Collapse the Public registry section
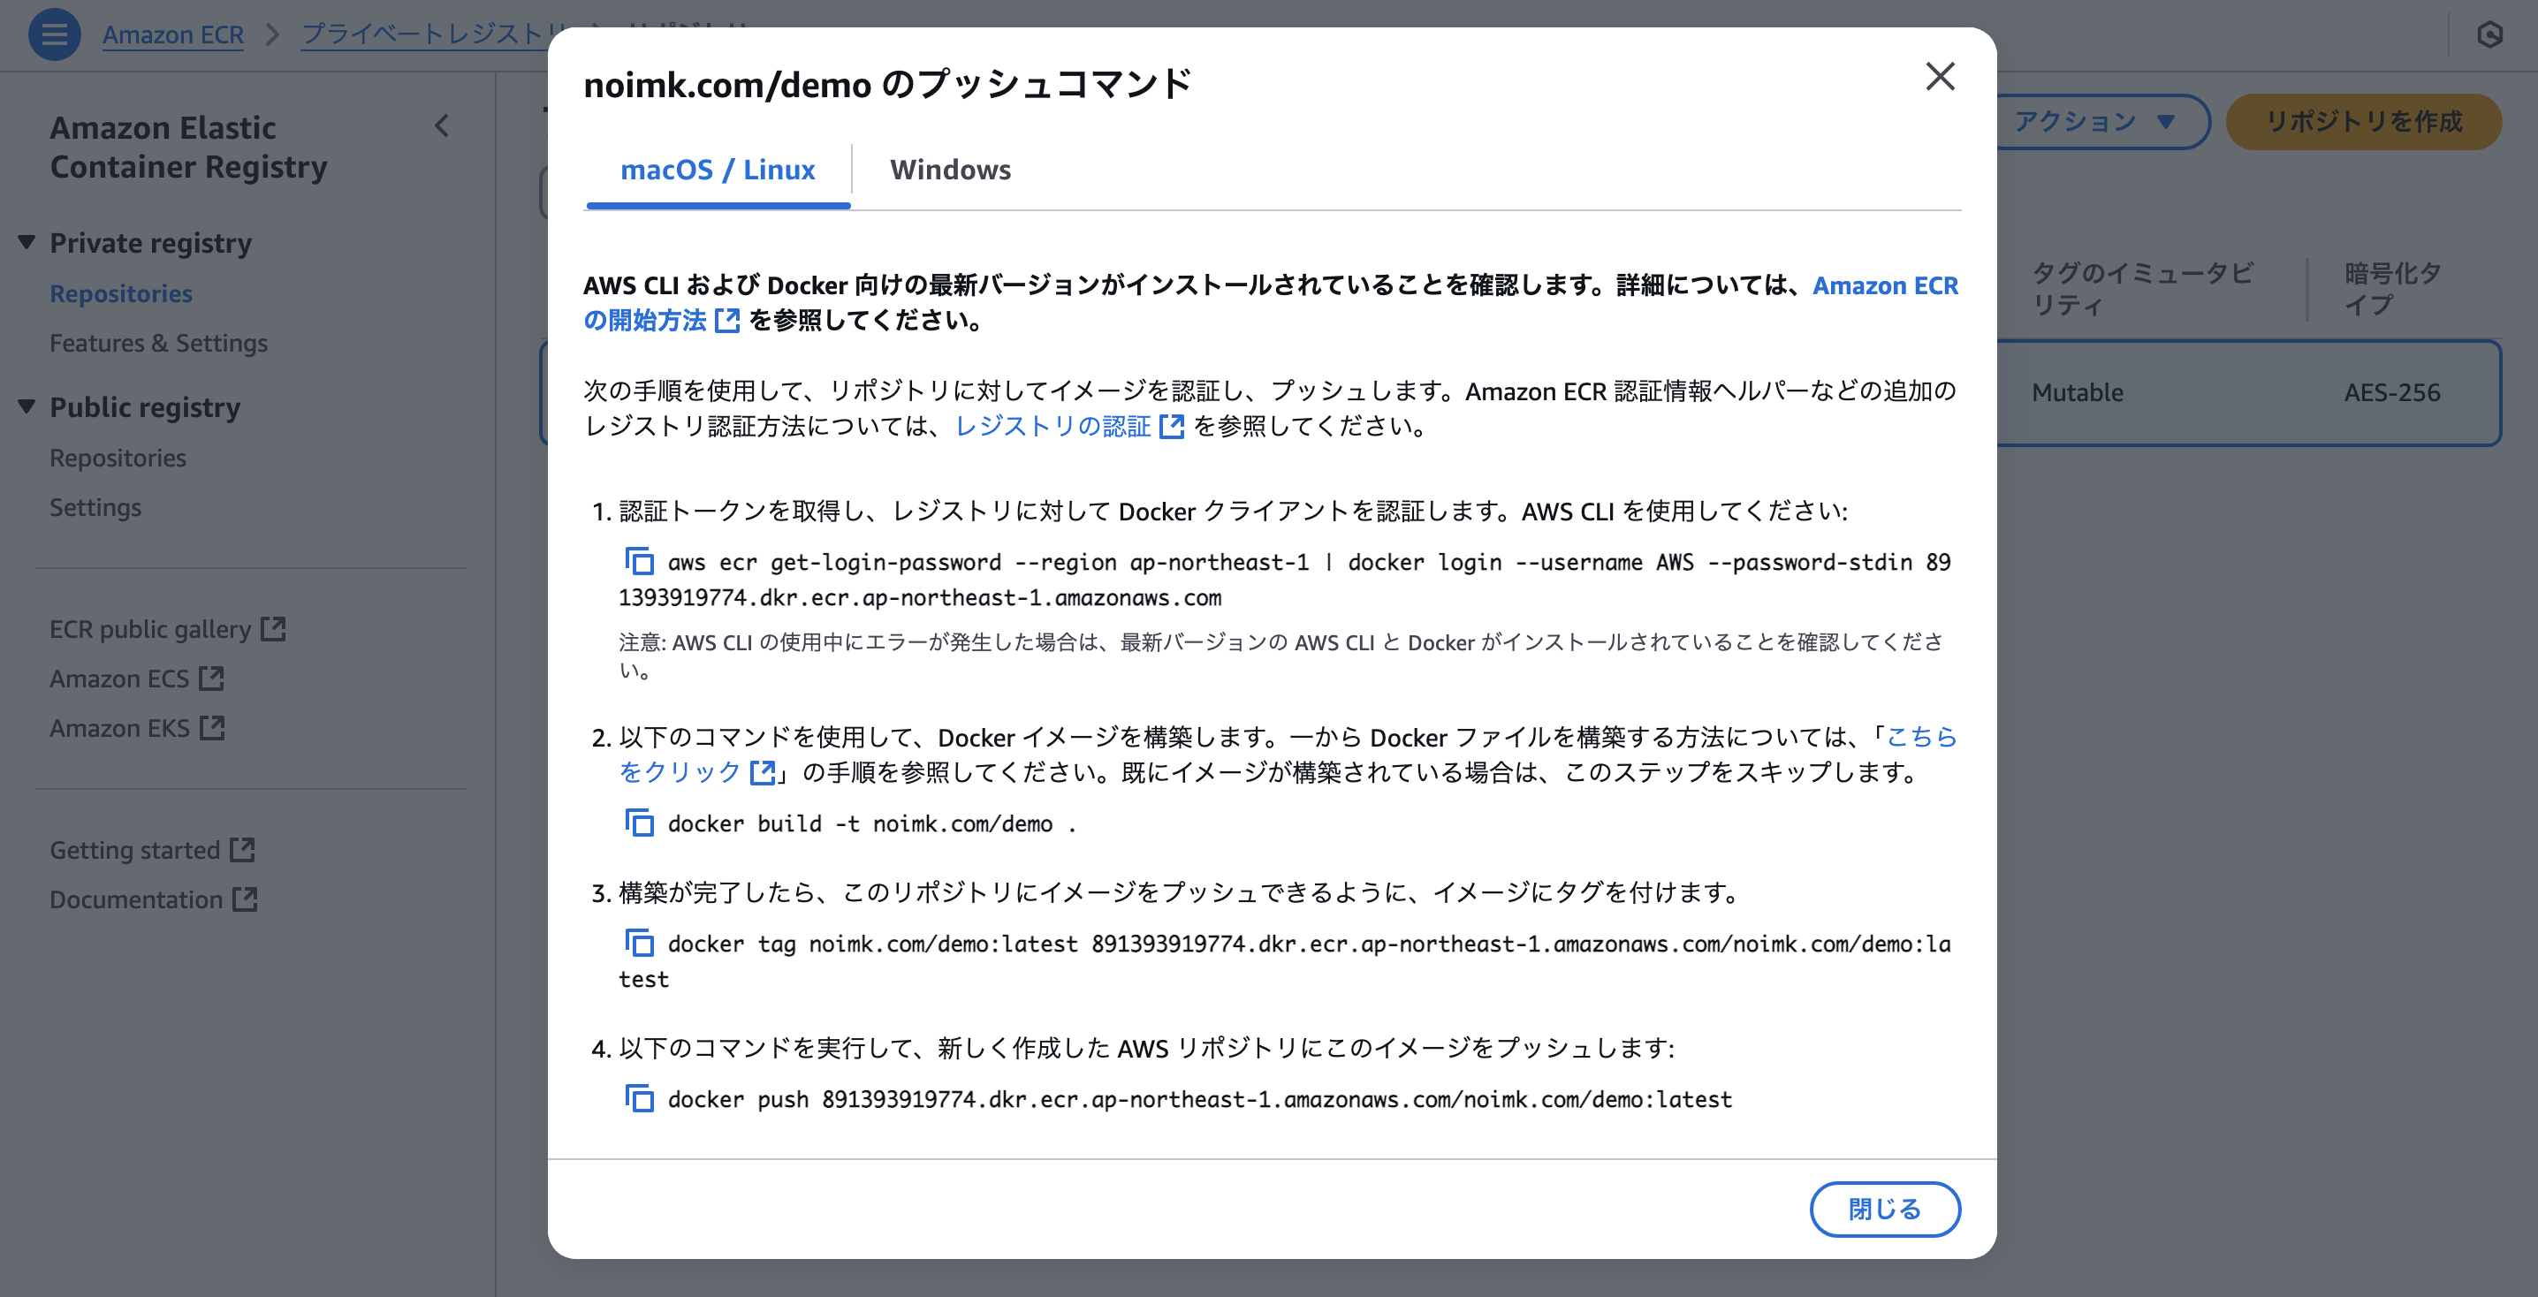 point(27,406)
